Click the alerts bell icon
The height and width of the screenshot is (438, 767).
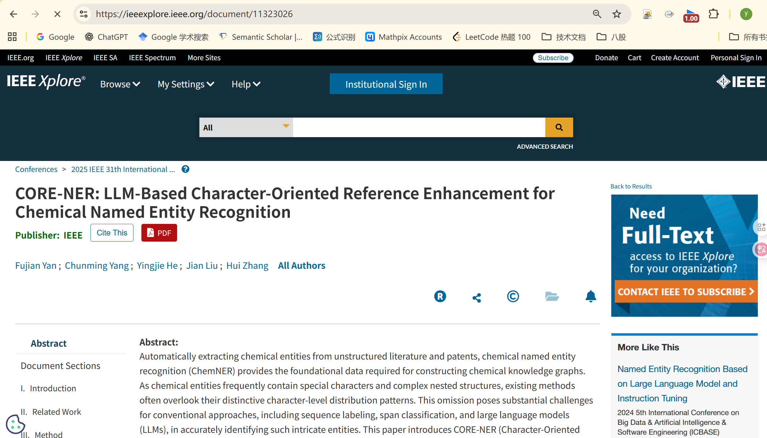tap(591, 296)
